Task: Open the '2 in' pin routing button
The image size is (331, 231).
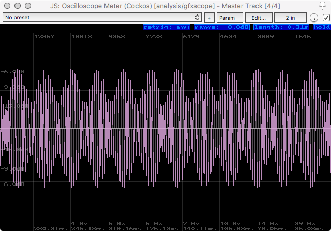Action: click(x=290, y=17)
